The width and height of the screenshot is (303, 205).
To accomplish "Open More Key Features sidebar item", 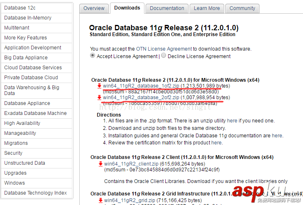I will point(37,38).
